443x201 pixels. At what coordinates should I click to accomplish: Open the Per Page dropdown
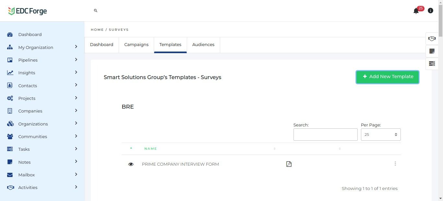point(381,135)
